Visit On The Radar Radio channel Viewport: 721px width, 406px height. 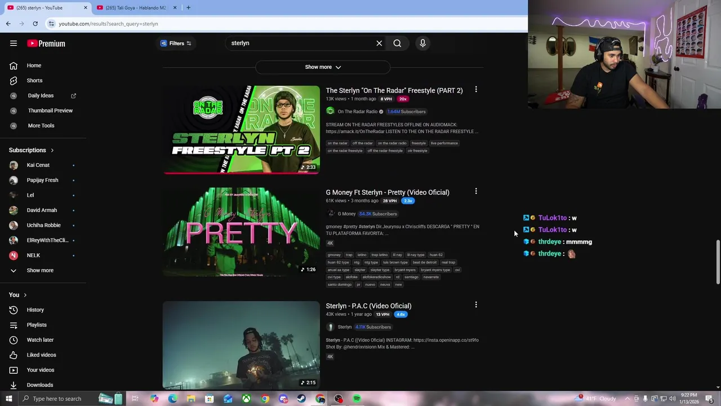tap(358, 112)
